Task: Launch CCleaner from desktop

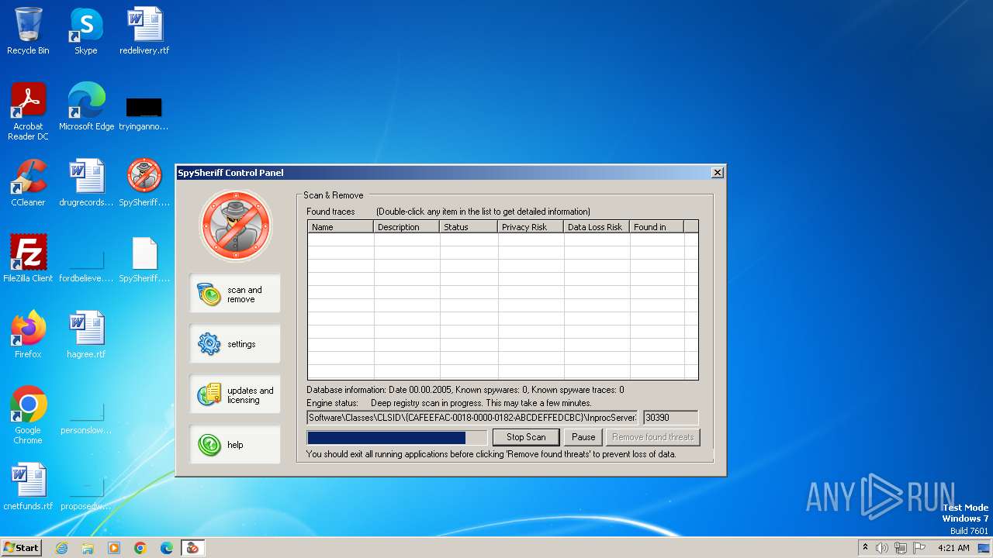Action: click(28, 183)
